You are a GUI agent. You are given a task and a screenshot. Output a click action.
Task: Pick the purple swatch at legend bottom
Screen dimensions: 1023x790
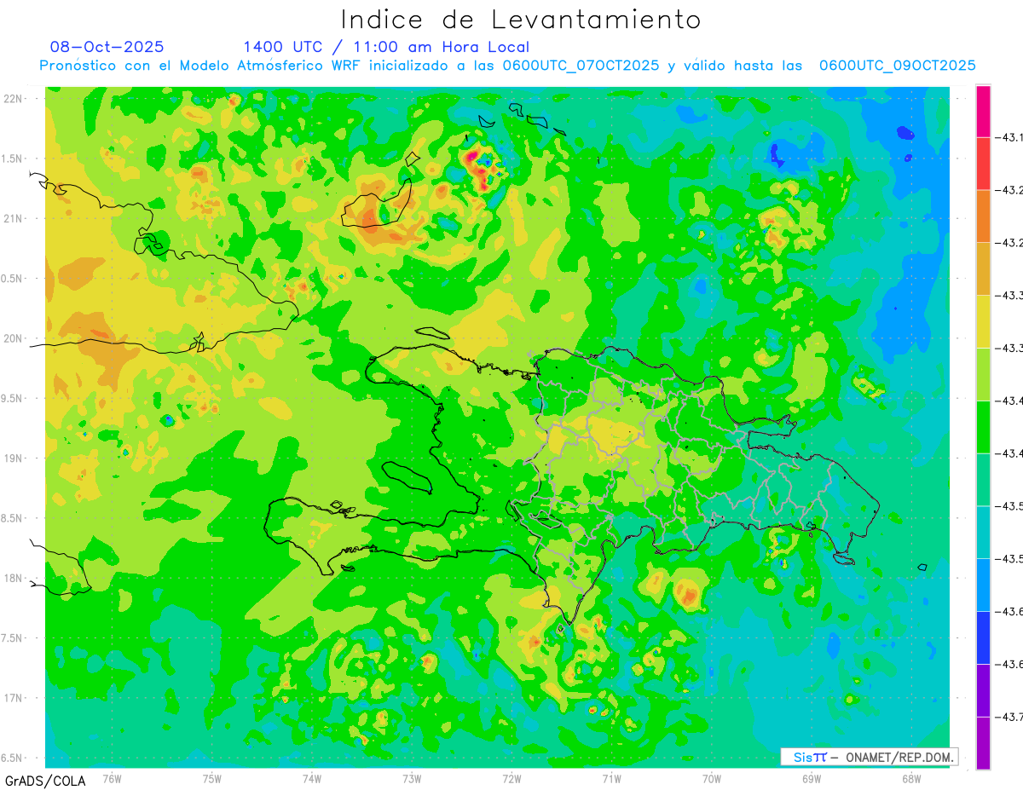point(983,741)
